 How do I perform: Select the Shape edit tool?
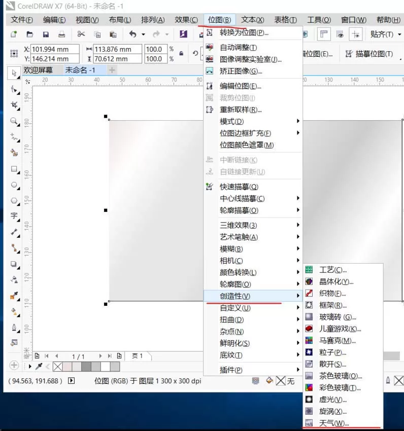tap(14, 89)
